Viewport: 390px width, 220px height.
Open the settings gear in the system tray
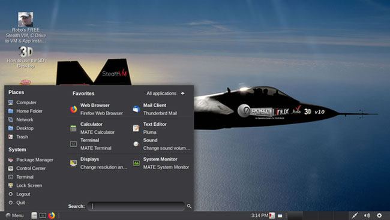[x=379, y=216]
